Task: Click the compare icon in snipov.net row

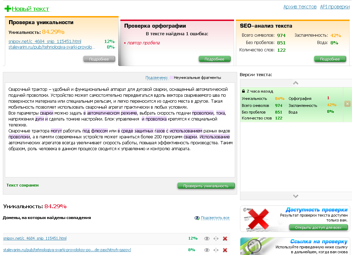Action: click(x=216, y=239)
